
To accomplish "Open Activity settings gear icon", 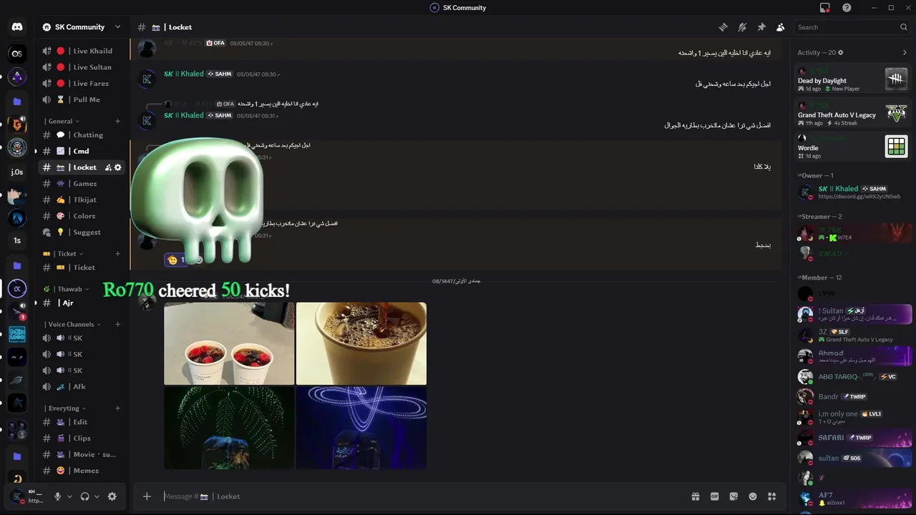I will coord(841,53).
